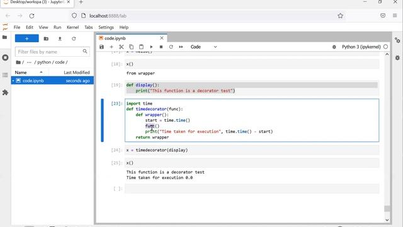
Task: Open the Settings menu
Action: click(106, 27)
